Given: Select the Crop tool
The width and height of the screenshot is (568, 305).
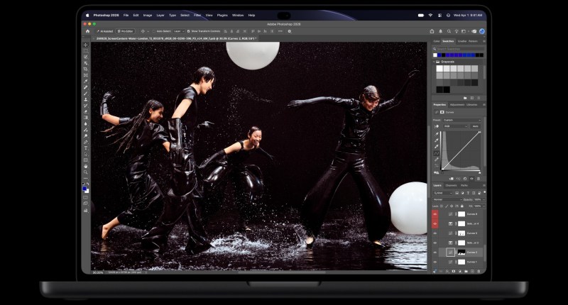Looking at the screenshot, I should point(86,70).
